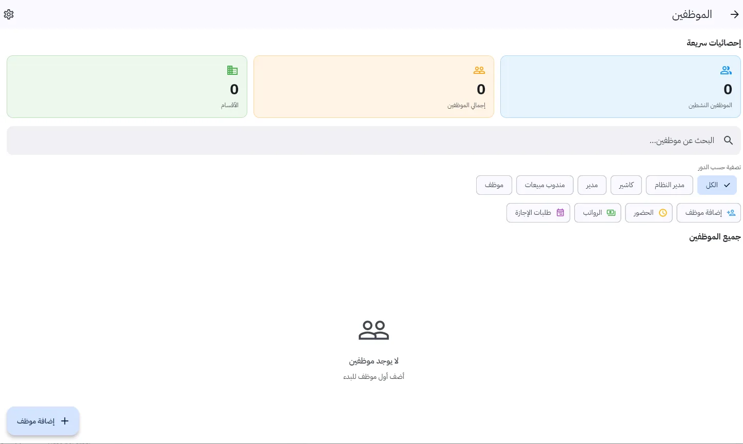The height and width of the screenshot is (444, 743).
Task: Open طلبات الإجازة leave requests
Action: 538,213
